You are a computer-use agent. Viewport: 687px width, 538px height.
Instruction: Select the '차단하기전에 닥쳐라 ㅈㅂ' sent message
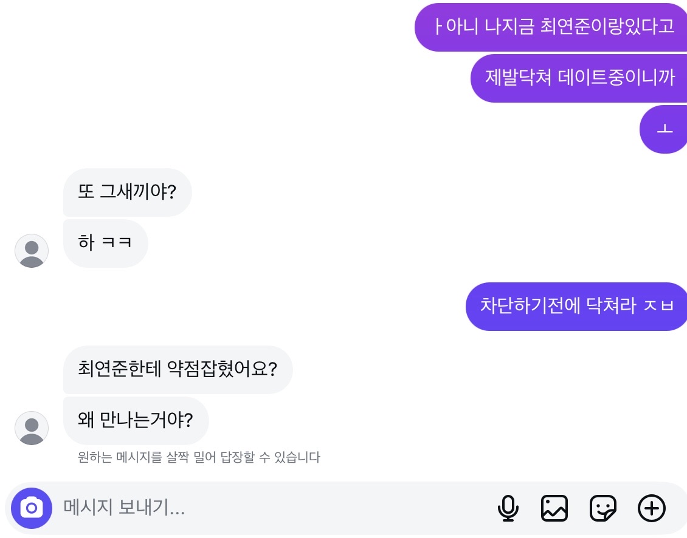576,307
